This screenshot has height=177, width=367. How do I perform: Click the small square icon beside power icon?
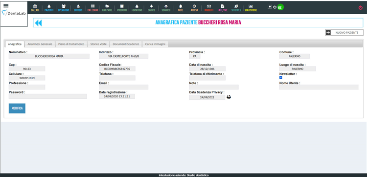pyautogui.click(x=270, y=7)
